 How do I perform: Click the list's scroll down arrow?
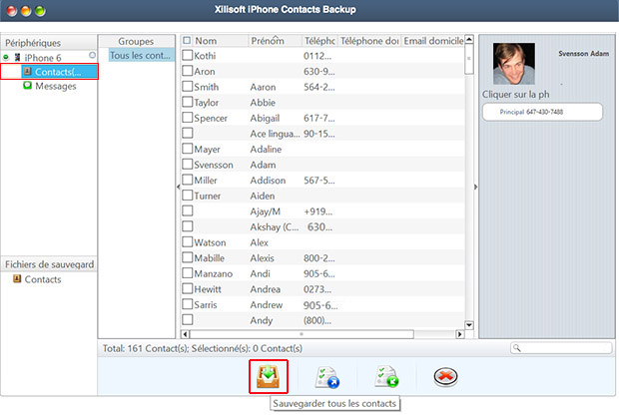tap(469, 325)
